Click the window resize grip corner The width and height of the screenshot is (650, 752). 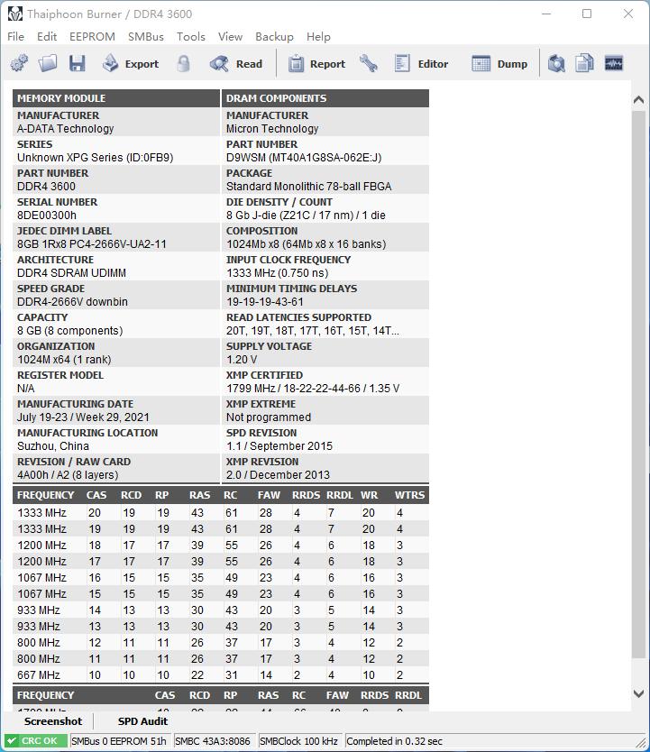[x=641, y=743]
